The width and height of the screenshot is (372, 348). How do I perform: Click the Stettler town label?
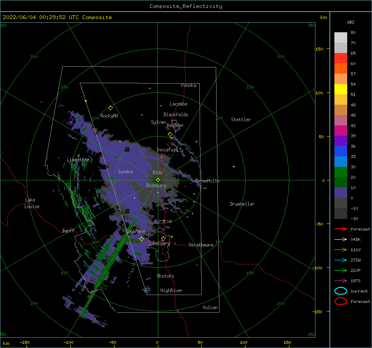tap(241, 120)
